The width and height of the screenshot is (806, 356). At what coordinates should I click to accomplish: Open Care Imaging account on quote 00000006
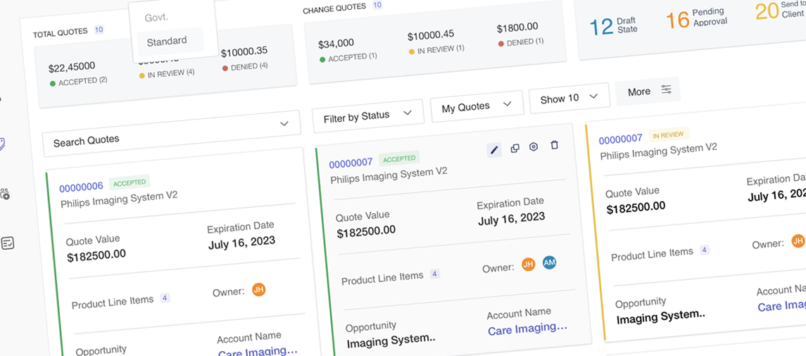(x=258, y=352)
